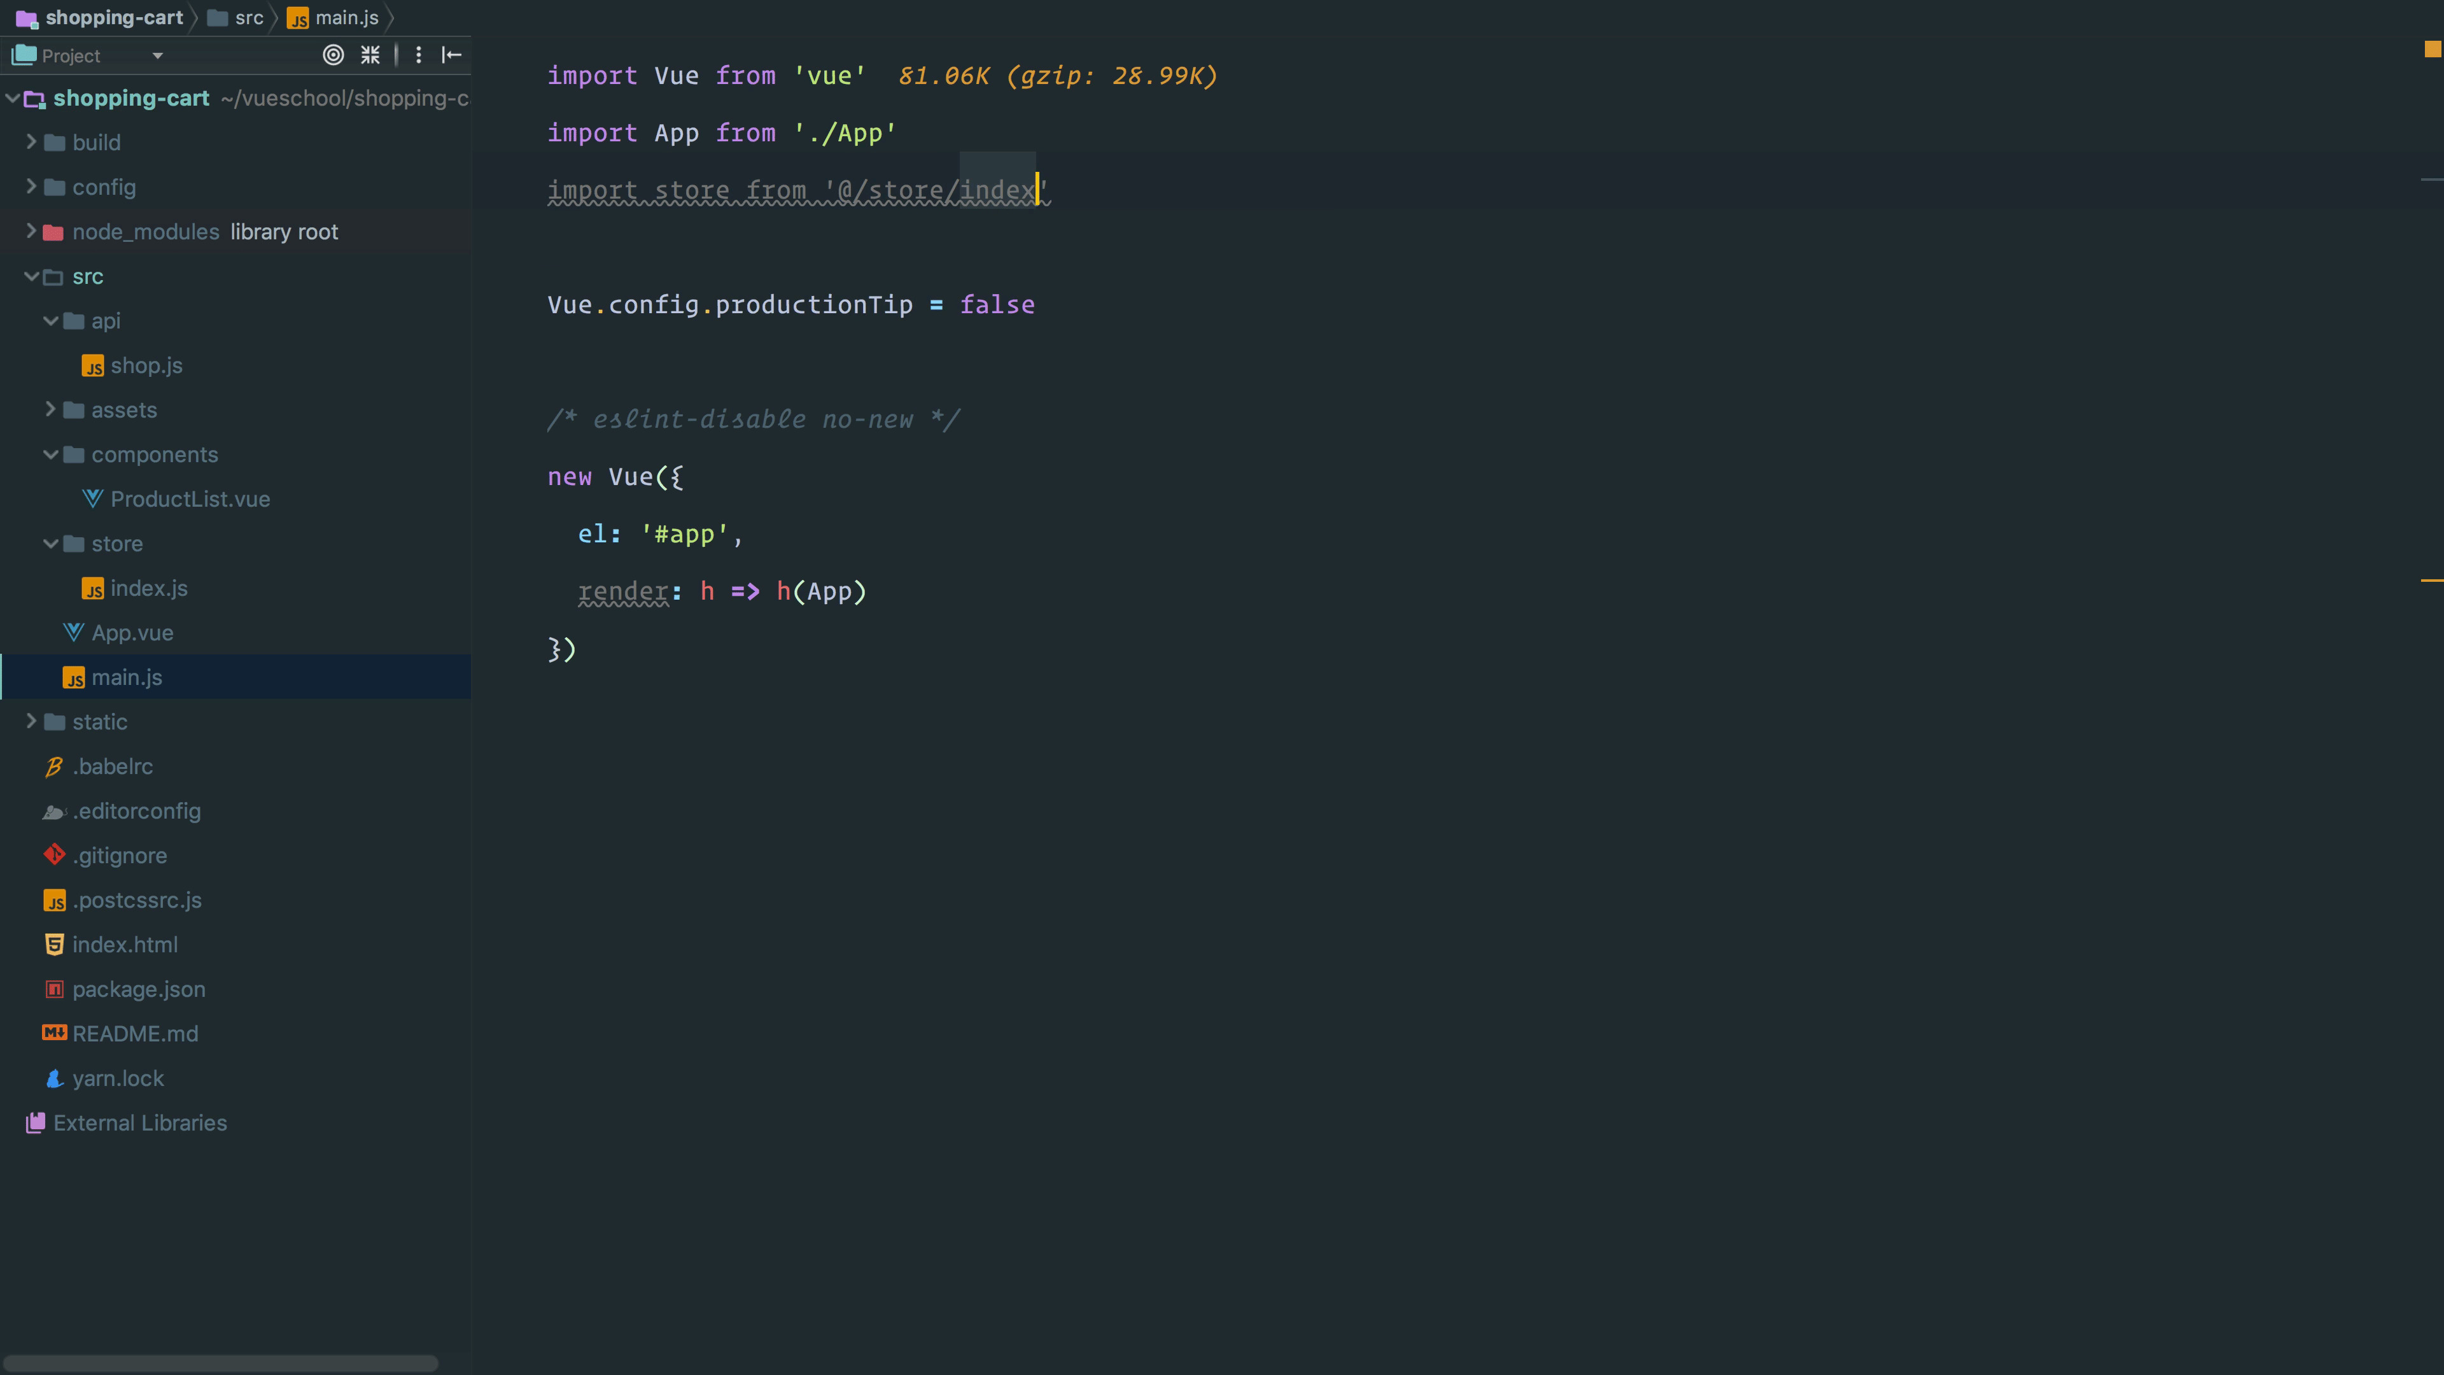Click the collapse all icon in Project toolbar
The width and height of the screenshot is (2444, 1375).
pyautogui.click(x=370, y=55)
